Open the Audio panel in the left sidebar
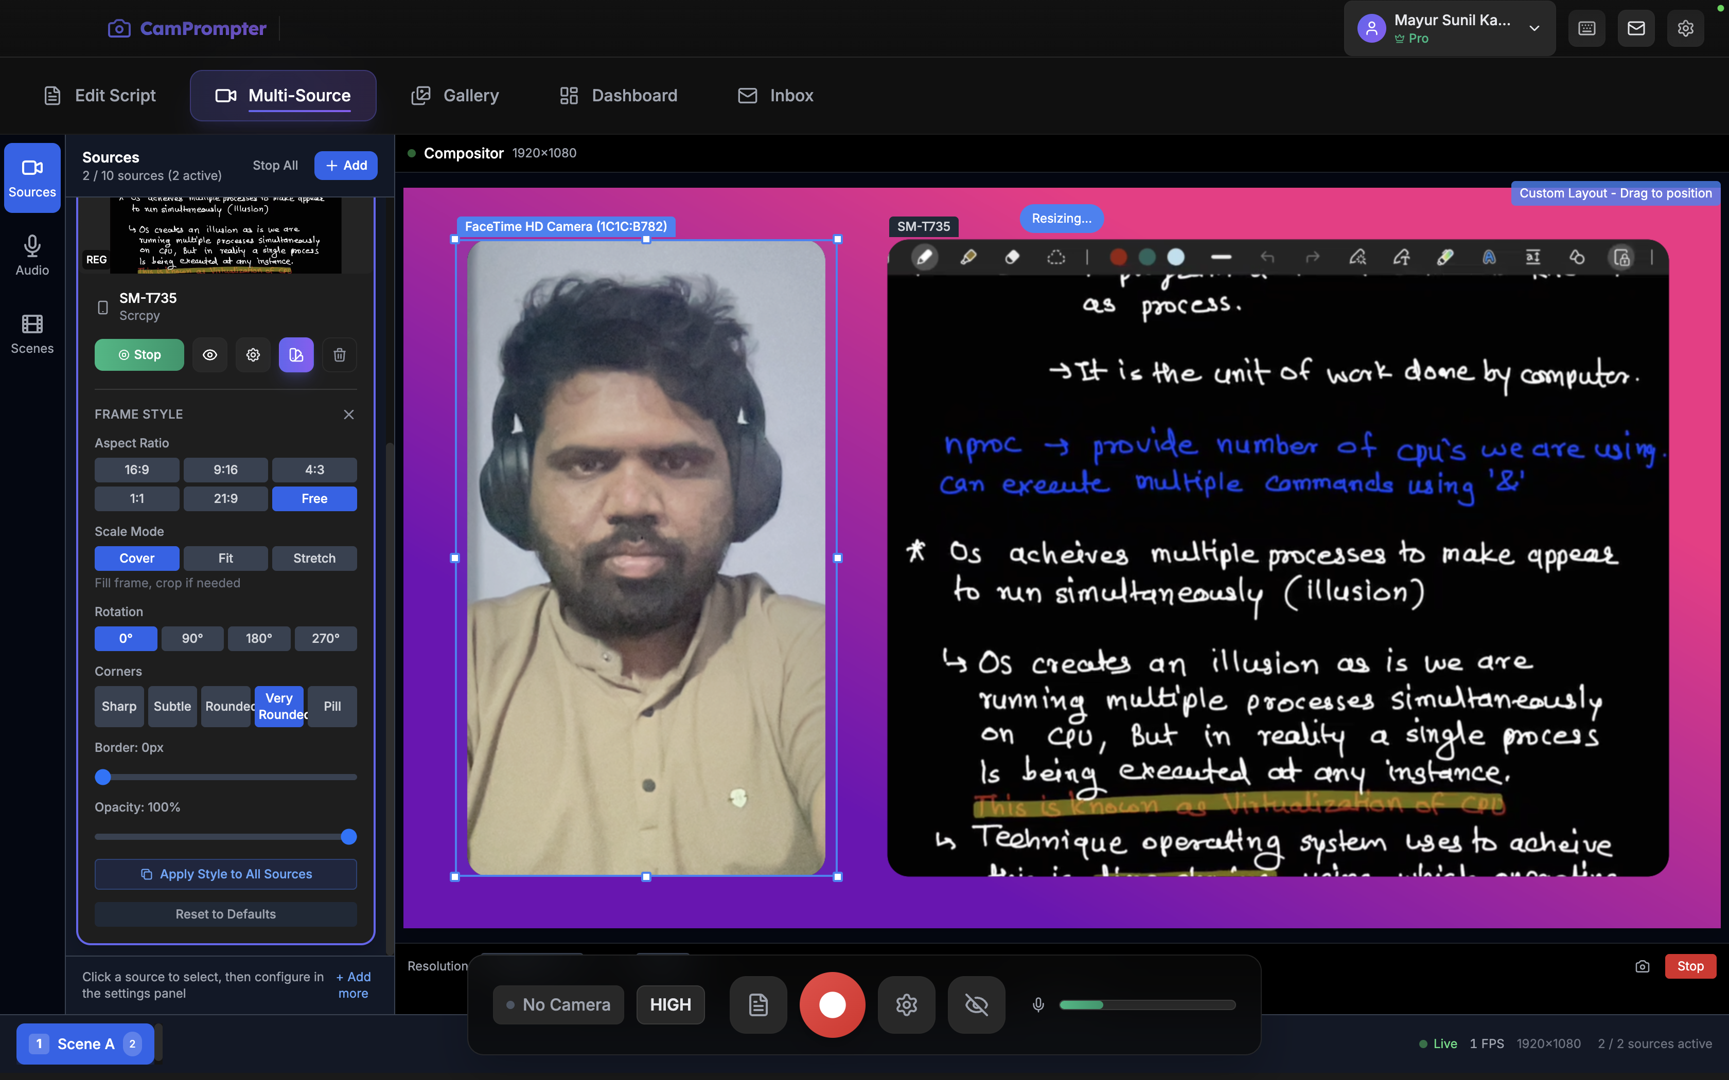Screen dimensions: 1729x1080 (31, 254)
